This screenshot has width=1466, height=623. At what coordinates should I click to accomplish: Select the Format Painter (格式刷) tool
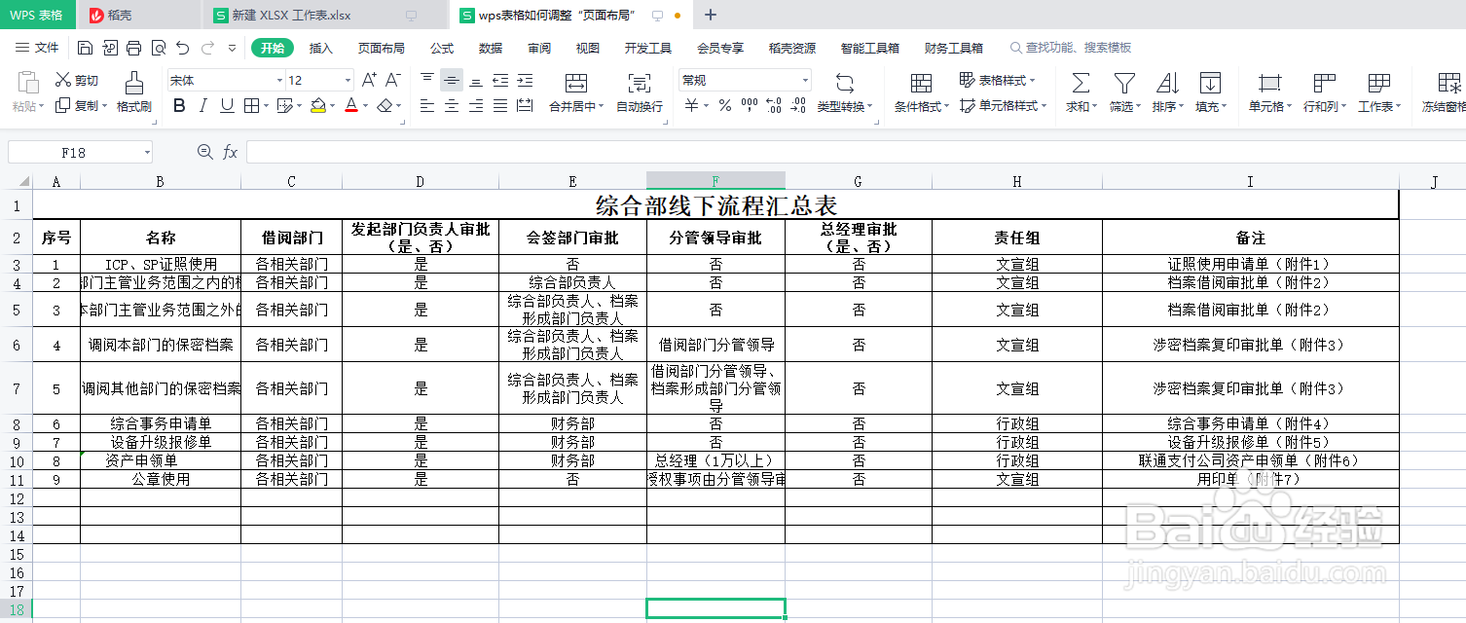click(134, 93)
